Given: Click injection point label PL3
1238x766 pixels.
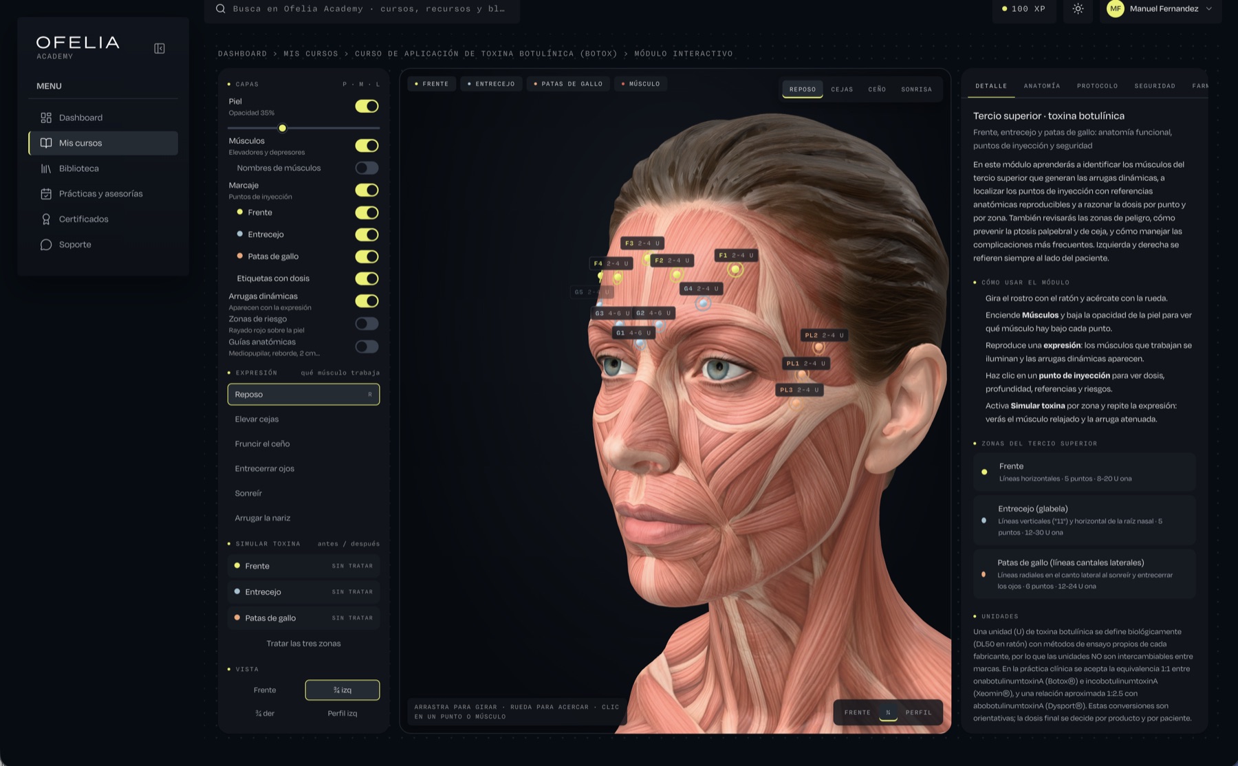Looking at the screenshot, I should click(x=799, y=390).
